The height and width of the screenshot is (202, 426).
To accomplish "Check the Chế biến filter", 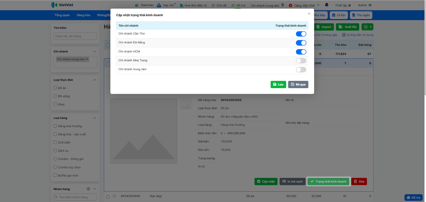I will click(55, 142).
